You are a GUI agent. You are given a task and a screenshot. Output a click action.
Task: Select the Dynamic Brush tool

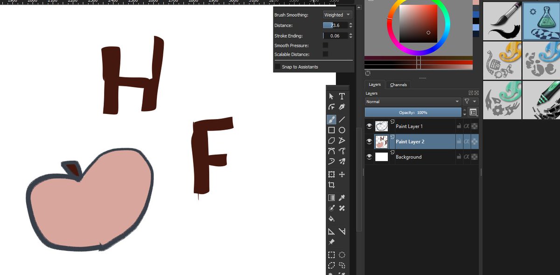[x=331, y=162]
